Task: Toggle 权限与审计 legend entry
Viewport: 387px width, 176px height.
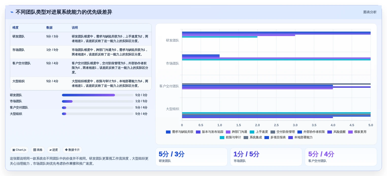Action: (x=230, y=137)
